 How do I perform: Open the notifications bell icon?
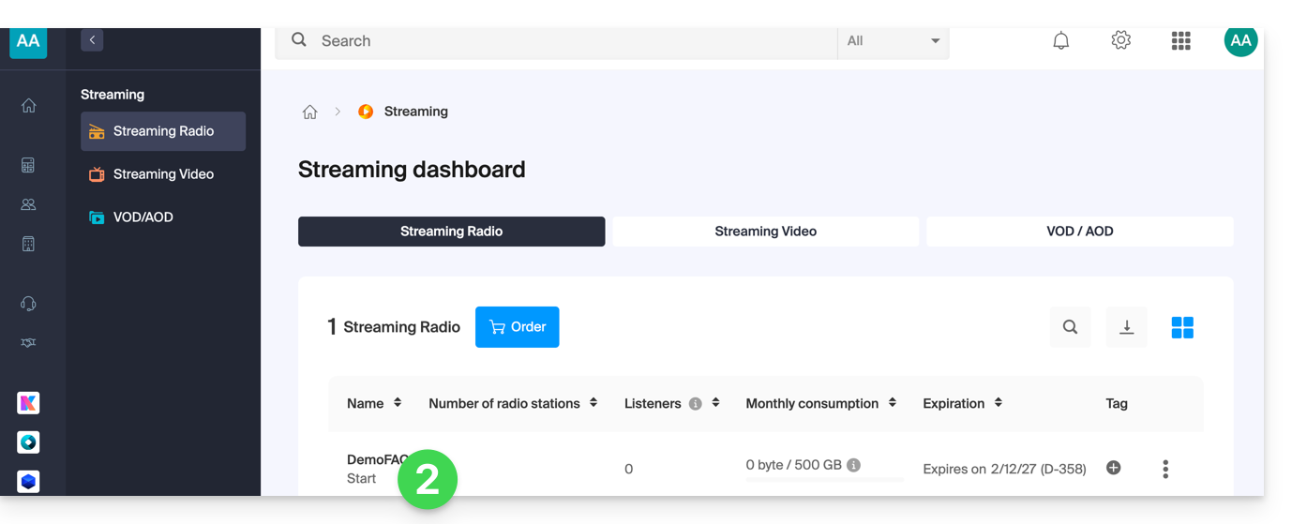pos(1060,40)
